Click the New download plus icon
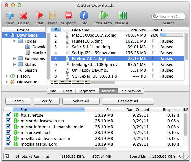 pyautogui.click(x=10, y=16)
